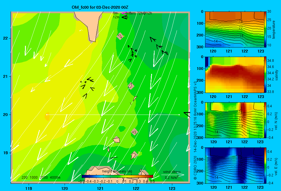This screenshot has height=191, width=281.
Task: Click the temperature colorbar
Action: (x=265, y=29)
